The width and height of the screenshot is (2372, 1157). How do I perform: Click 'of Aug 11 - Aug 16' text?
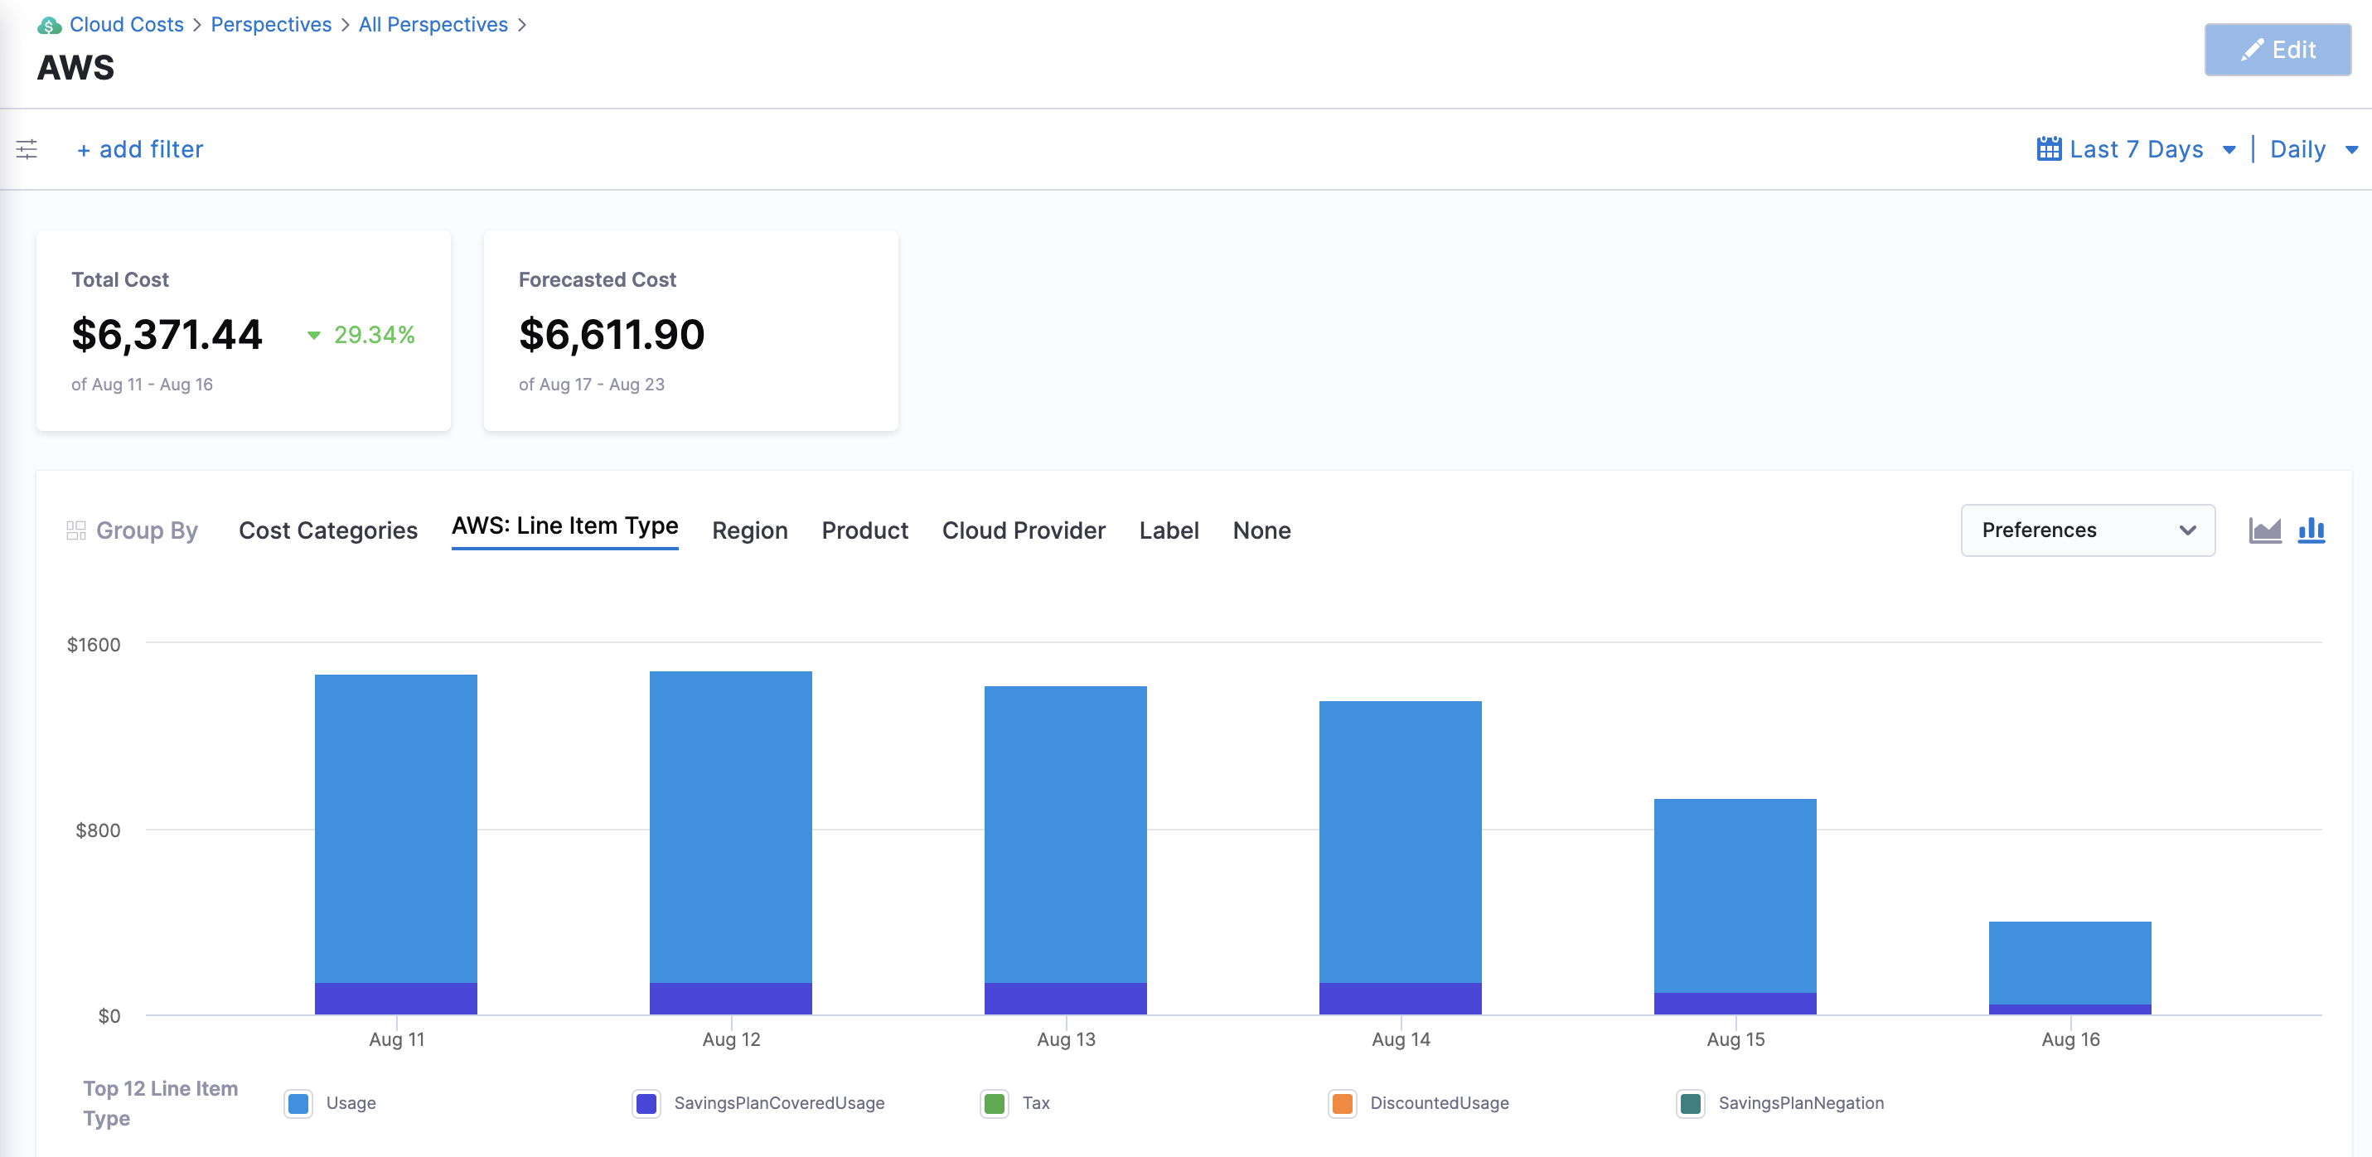click(142, 384)
